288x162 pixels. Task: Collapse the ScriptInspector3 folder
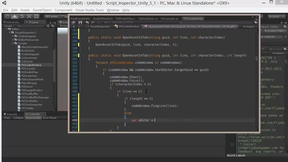(x=9, y=33)
